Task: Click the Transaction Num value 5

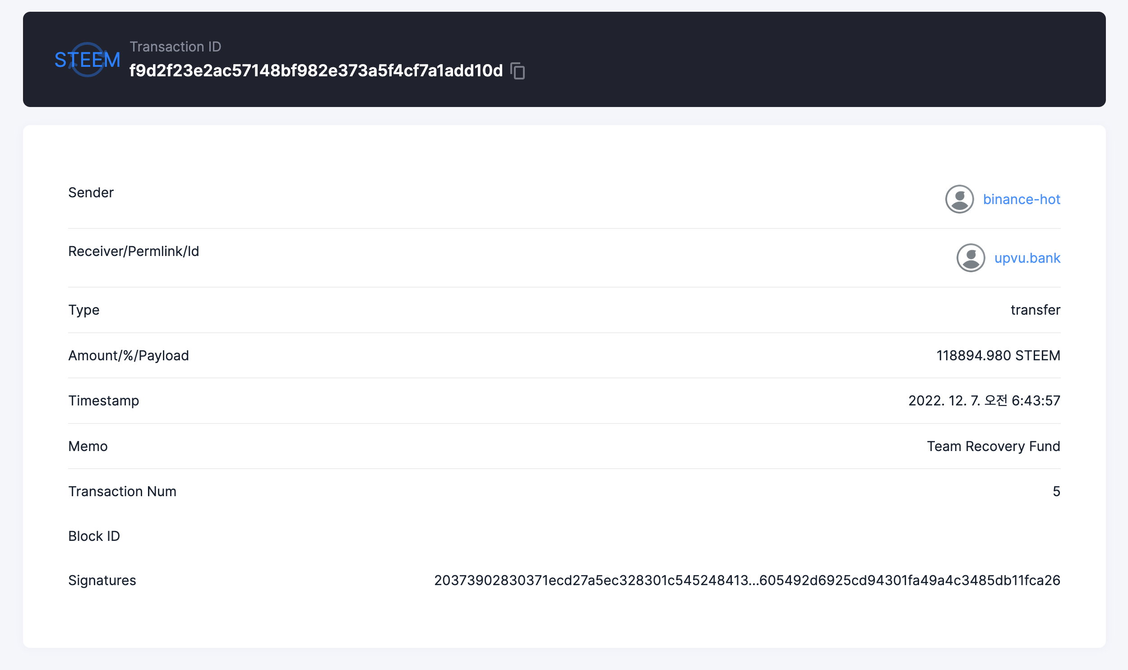Action: 1056,492
